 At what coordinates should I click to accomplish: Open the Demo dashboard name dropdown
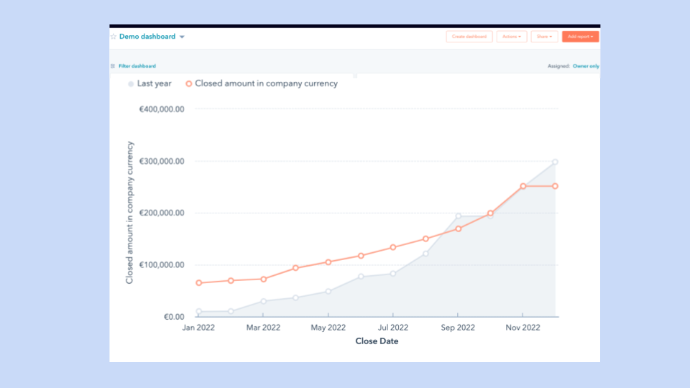182,37
